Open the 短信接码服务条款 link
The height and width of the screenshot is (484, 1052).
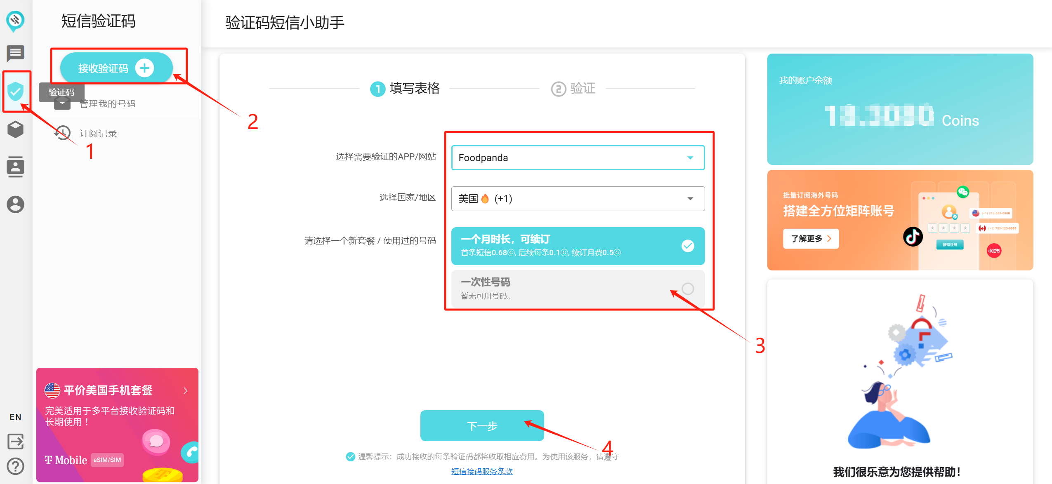coord(482,471)
